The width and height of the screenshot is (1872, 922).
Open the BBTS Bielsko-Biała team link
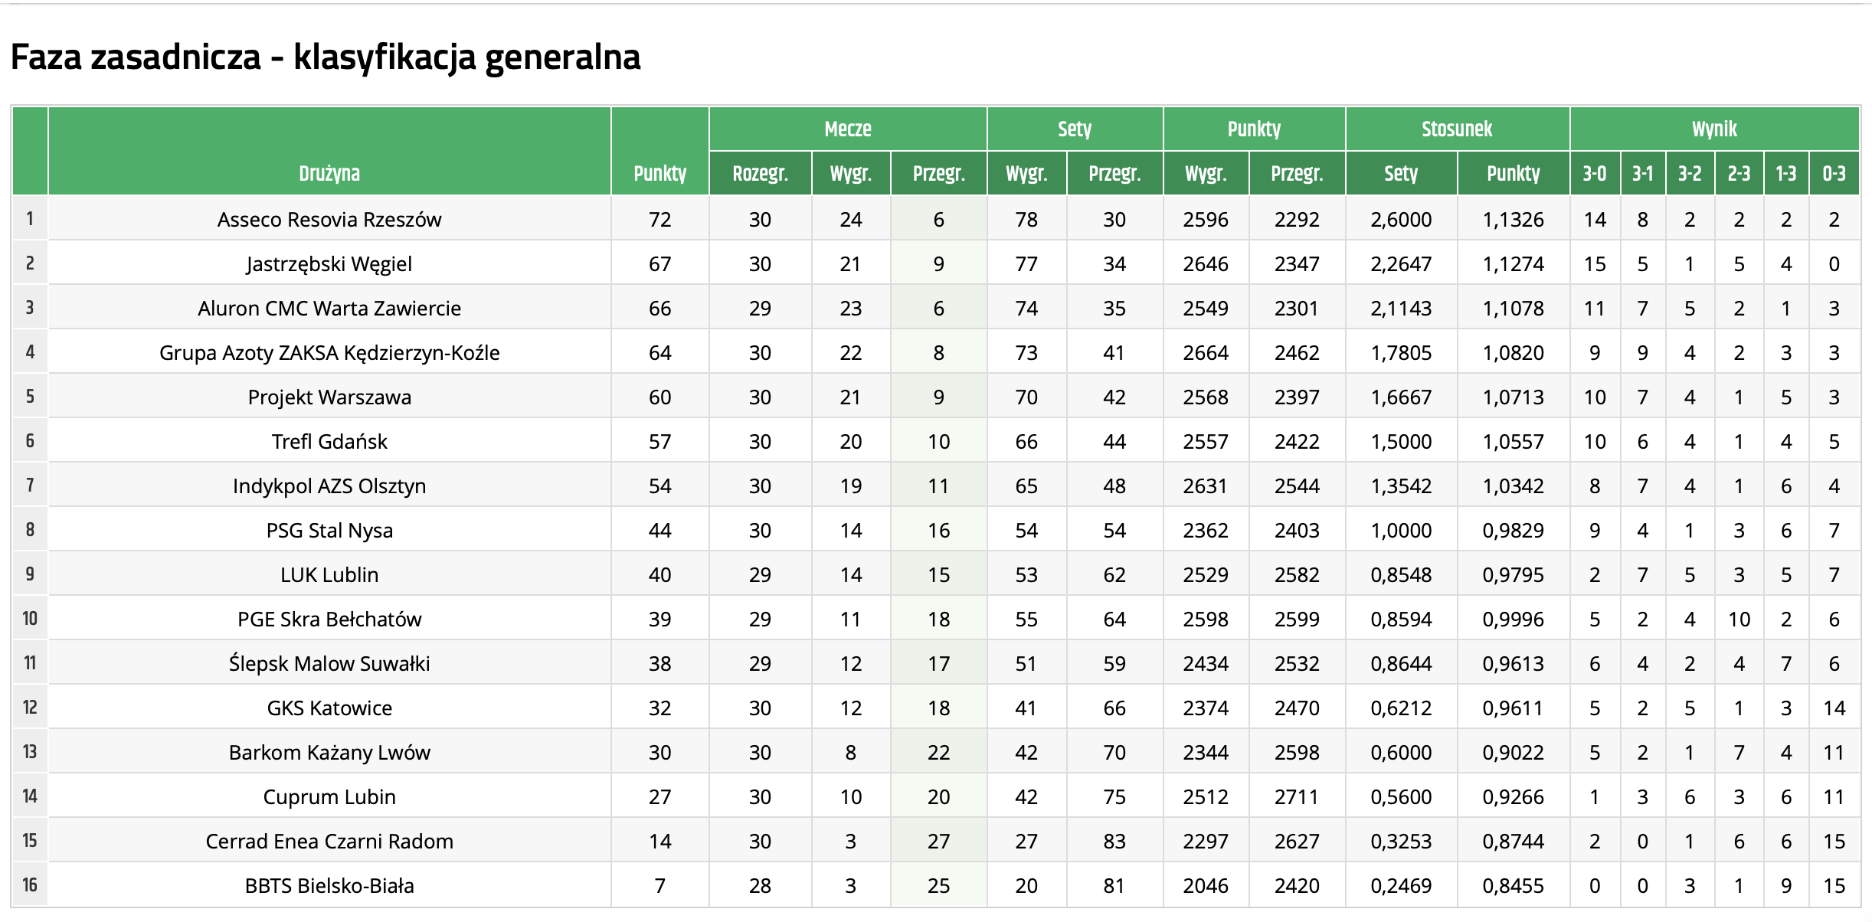[329, 886]
